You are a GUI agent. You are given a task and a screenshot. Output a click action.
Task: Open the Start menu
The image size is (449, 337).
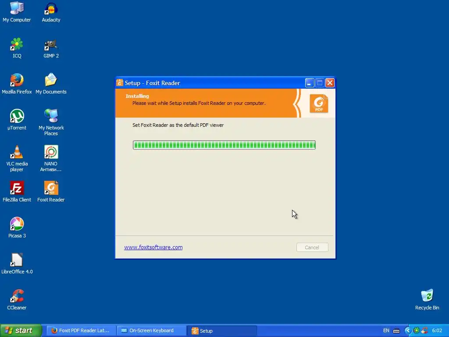[21, 330]
